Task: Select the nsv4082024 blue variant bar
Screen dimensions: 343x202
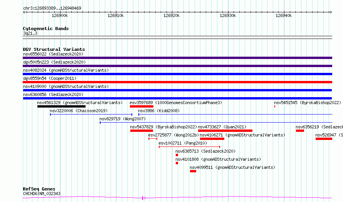Action: (177, 74)
